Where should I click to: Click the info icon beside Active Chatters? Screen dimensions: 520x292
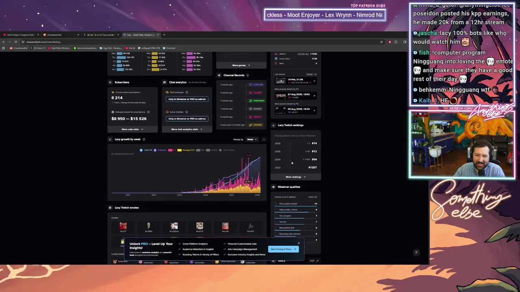187,112
